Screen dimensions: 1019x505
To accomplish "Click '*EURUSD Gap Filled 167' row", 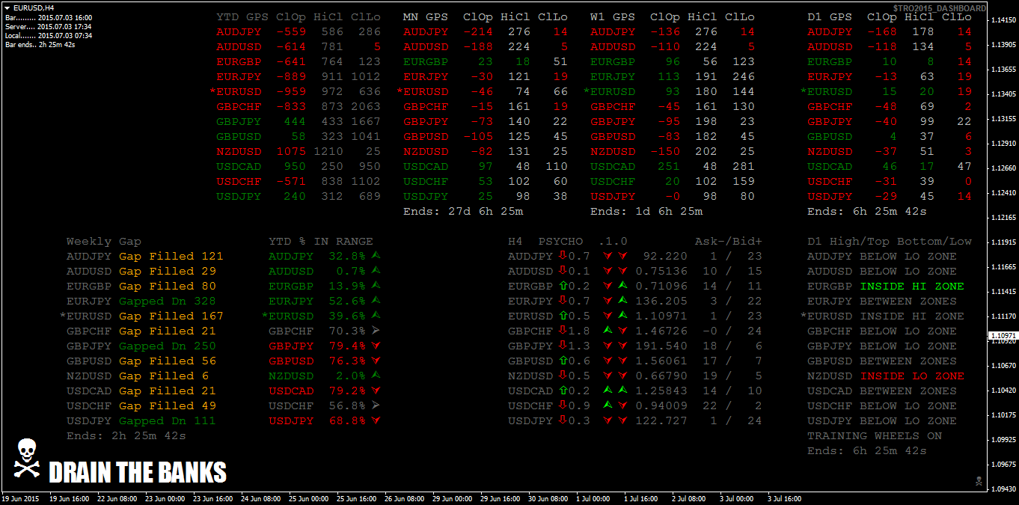I will point(141,316).
